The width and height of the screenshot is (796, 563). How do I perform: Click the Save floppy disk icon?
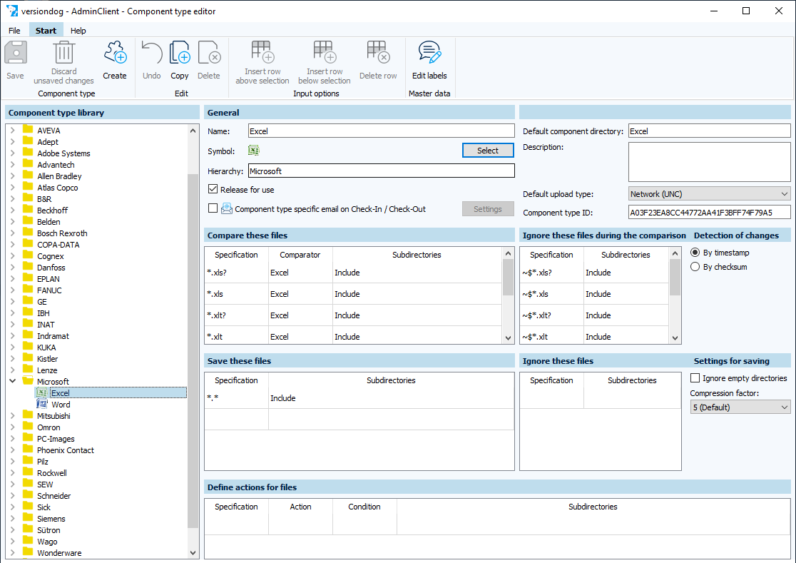(x=16, y=53)
